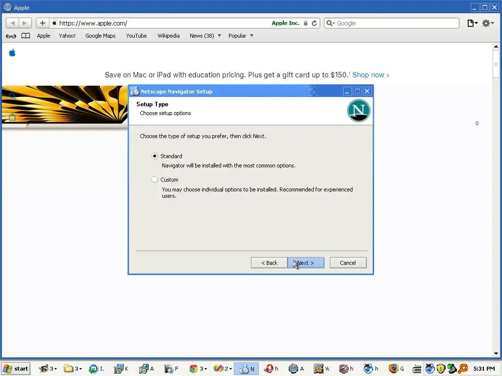This screenshot has width=502, height=376.
Task: Click the installer taskbar item labeled A
Action: click(146, 369)
